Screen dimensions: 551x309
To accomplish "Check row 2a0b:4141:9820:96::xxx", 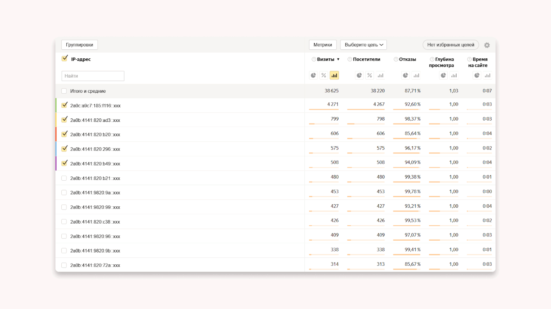I will click(64, 236).
